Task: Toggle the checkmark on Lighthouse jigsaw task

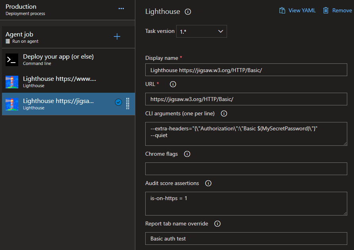Action: coord(118,102)
